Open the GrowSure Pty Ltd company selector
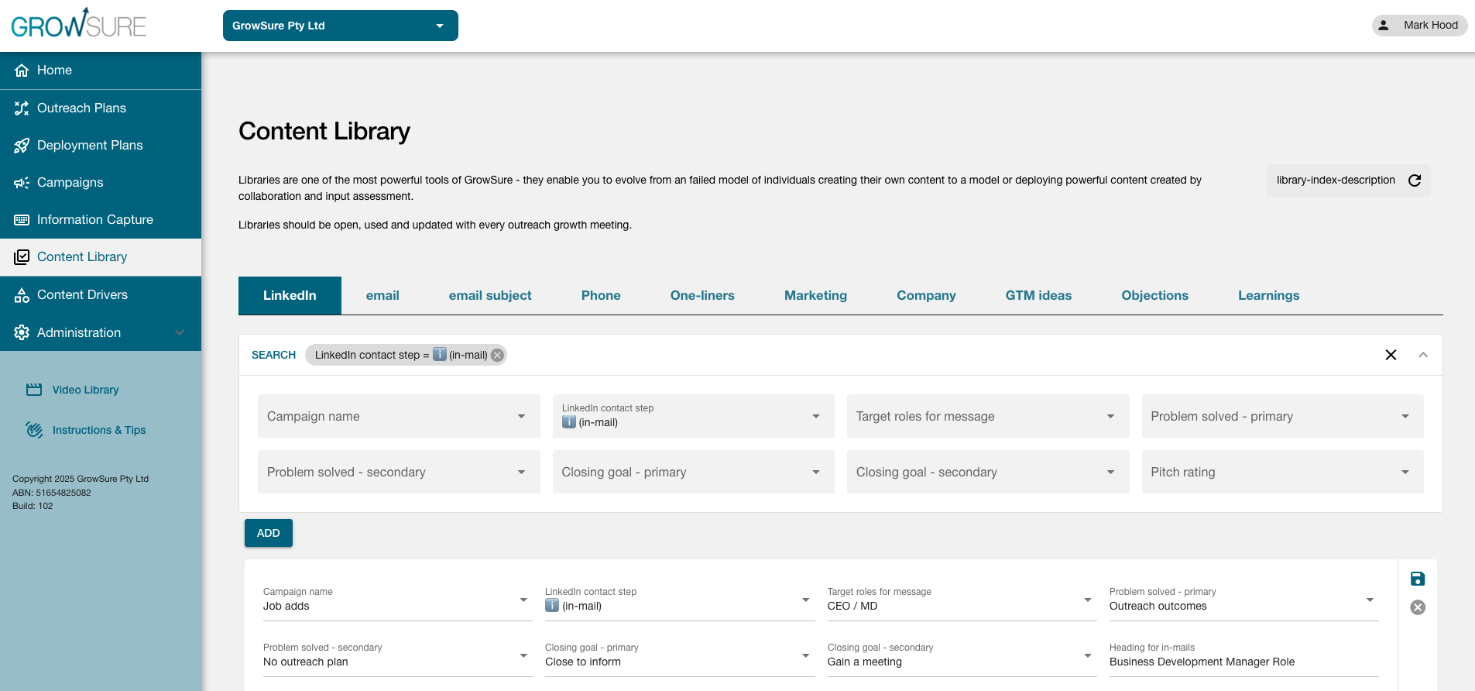 tap(341, 26)
